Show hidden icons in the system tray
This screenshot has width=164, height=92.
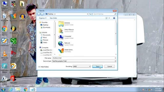pos(140,90)
